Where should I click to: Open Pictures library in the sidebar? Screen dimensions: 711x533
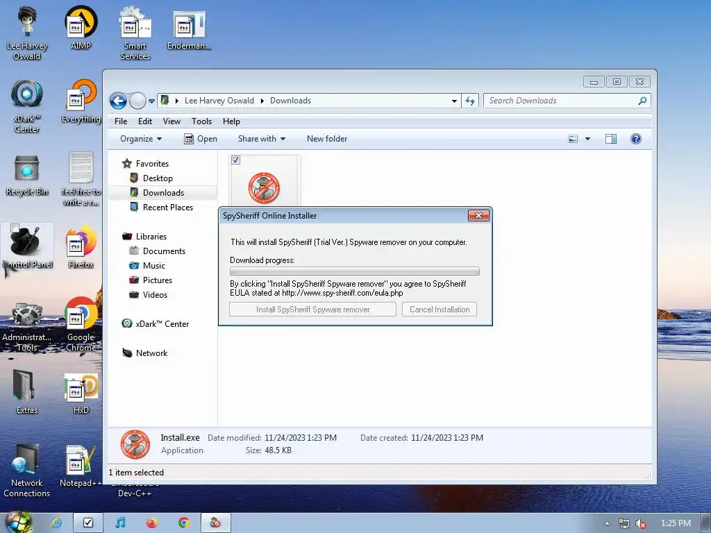(x=158, y=280)
